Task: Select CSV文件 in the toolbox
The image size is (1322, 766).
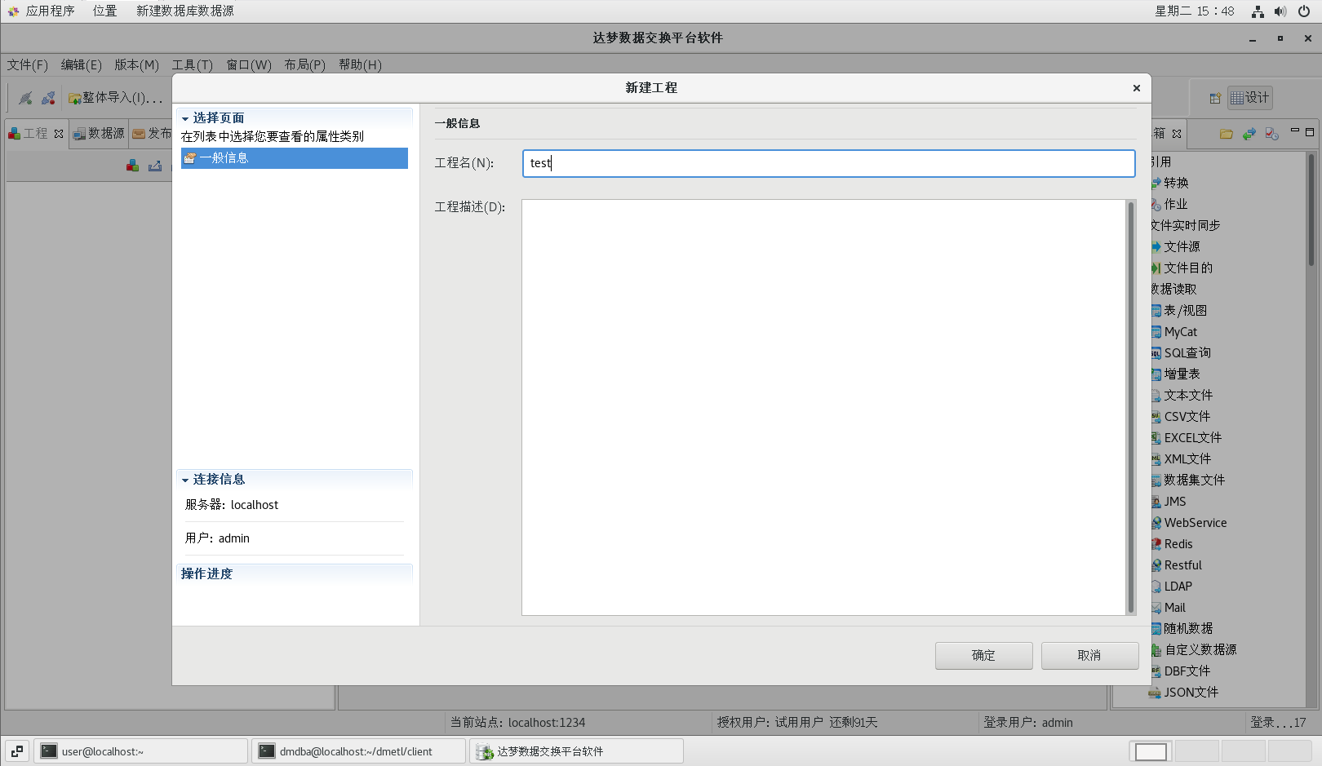Action: point(1187,416)
